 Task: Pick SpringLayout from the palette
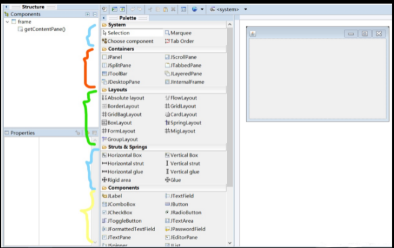click(x=183, y=123)
